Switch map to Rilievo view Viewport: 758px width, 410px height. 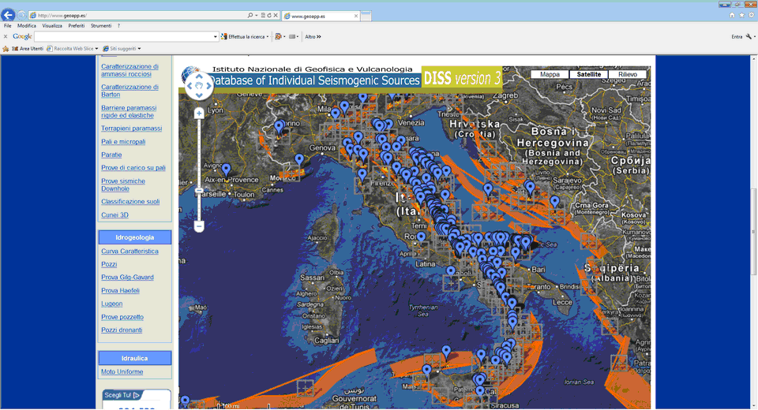tap(628, 74)
